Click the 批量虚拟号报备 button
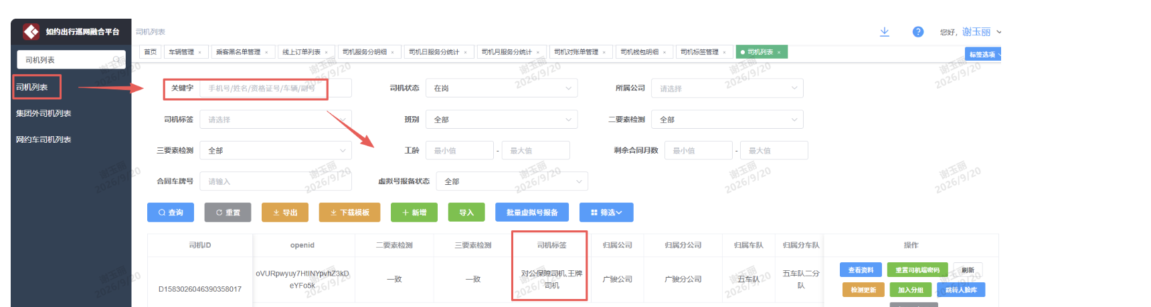 coord(532,212)
